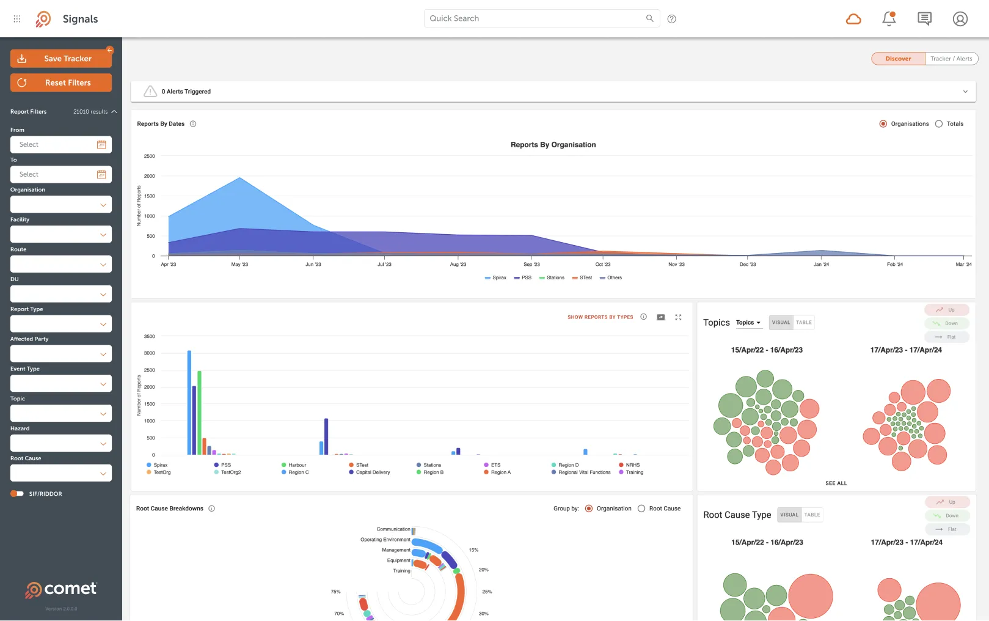Open the Report Type filter dropdown
Screen dimensions: 989x621
coord(61,324)
